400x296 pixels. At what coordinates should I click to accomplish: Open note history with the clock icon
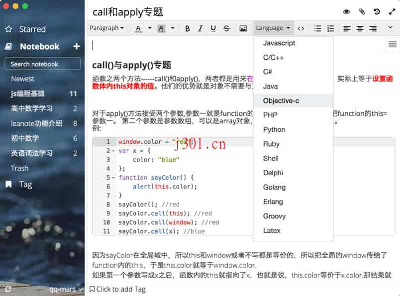click(x=377, y=11)
